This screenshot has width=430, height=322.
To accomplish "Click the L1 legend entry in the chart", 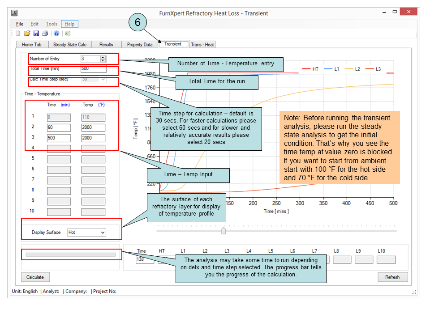I will click(x=331, y=69).
